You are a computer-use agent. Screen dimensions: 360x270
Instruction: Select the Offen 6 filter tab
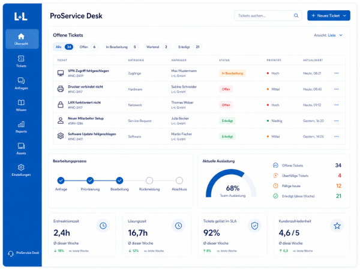click(88, 47)
